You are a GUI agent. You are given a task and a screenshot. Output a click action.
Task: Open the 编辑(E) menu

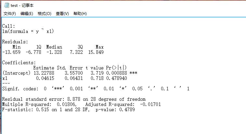click(x=27, y=14)
